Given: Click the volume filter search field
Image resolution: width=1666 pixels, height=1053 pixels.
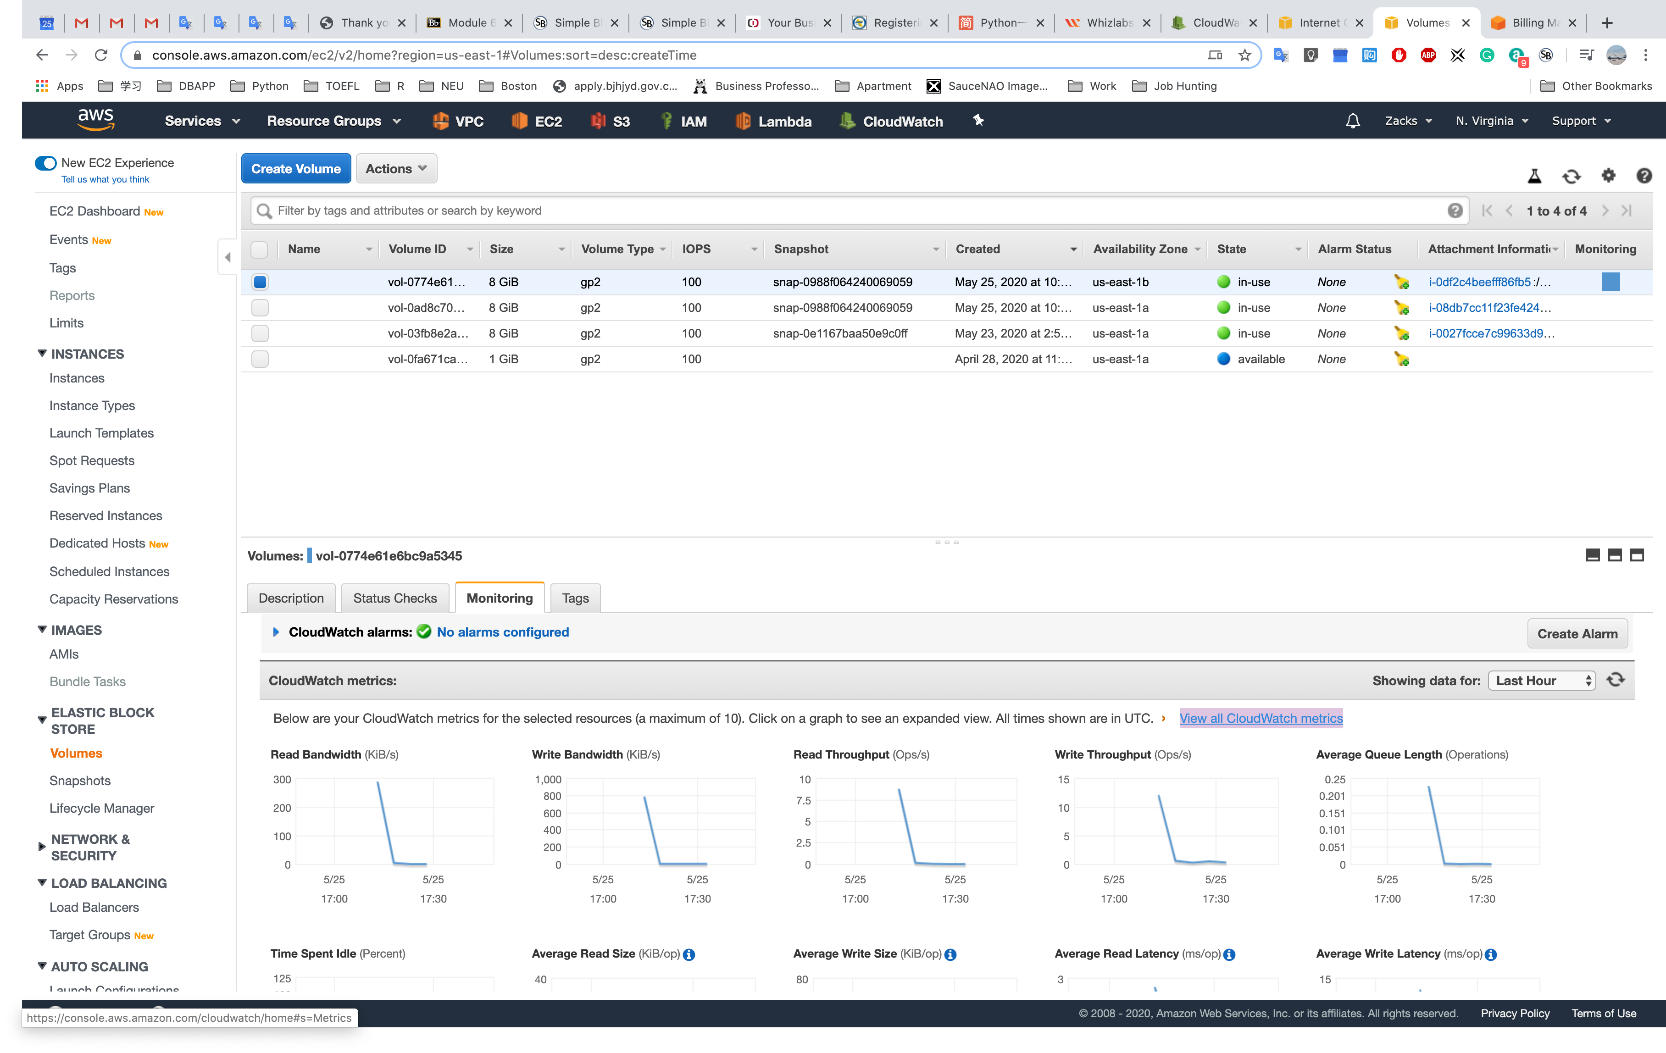Looking at the screenshot, I should pos(851,211).
